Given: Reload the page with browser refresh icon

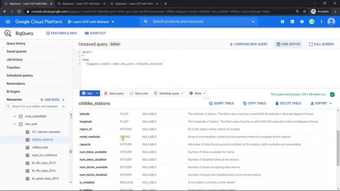Looking at the screenshot, I should (19, 12).
